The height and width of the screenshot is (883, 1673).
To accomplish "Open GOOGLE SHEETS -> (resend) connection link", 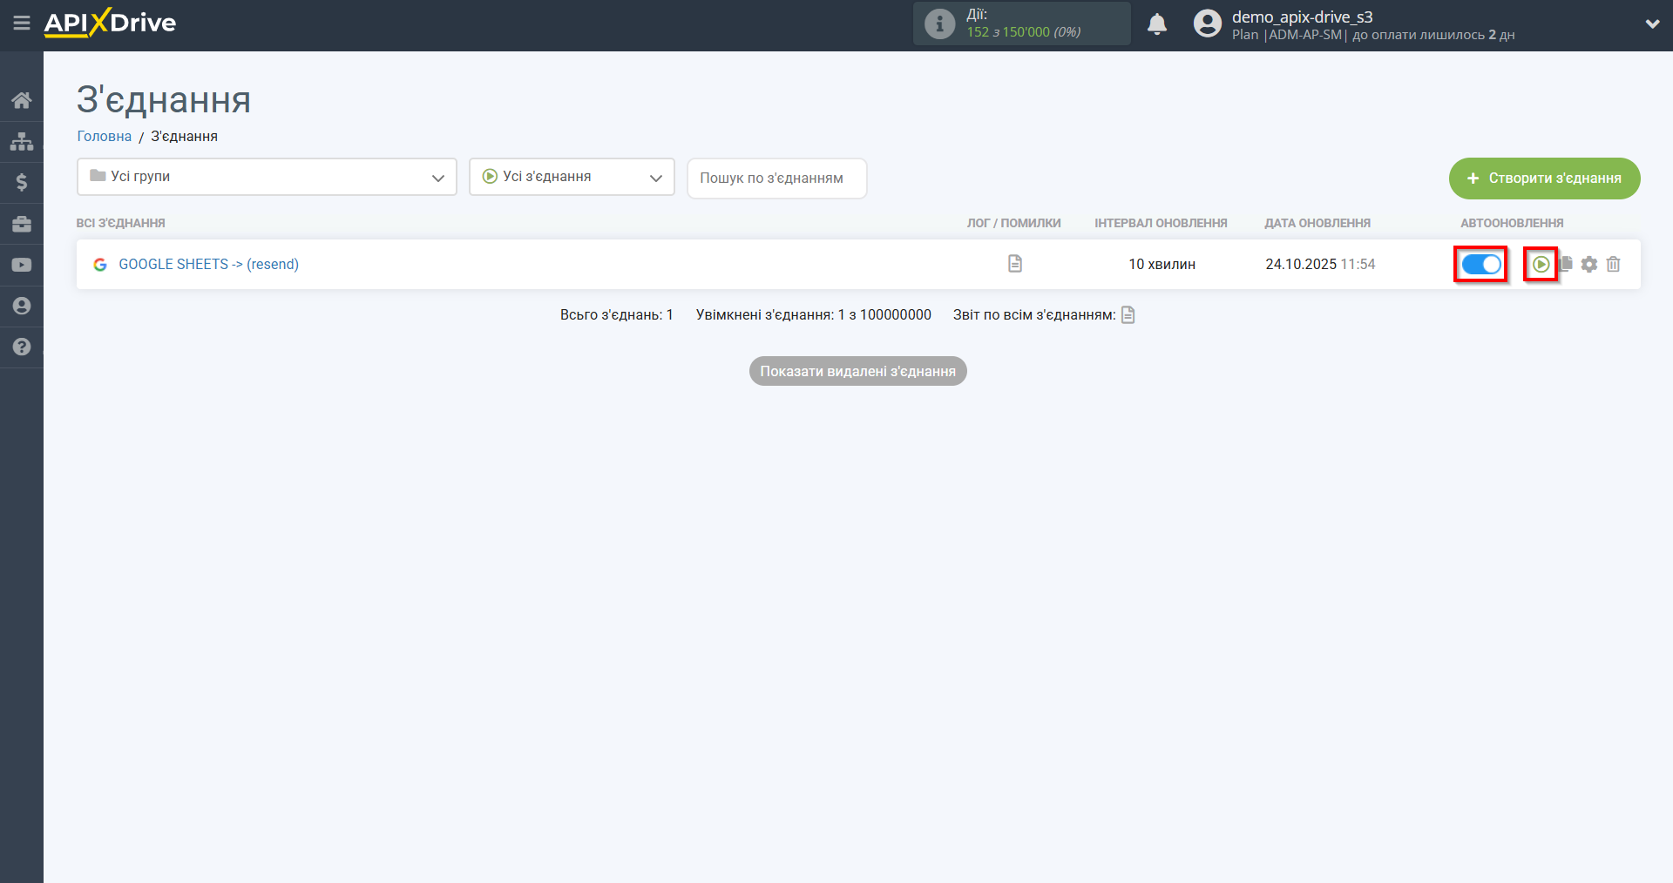I will (x=208, y=264).
